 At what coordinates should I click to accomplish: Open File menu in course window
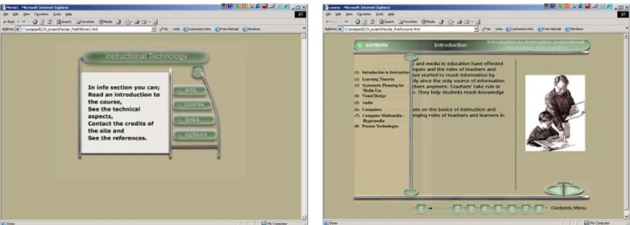(328, 15)
